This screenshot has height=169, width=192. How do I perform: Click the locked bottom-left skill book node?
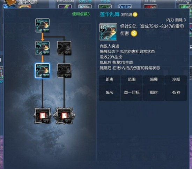[42, 116]
